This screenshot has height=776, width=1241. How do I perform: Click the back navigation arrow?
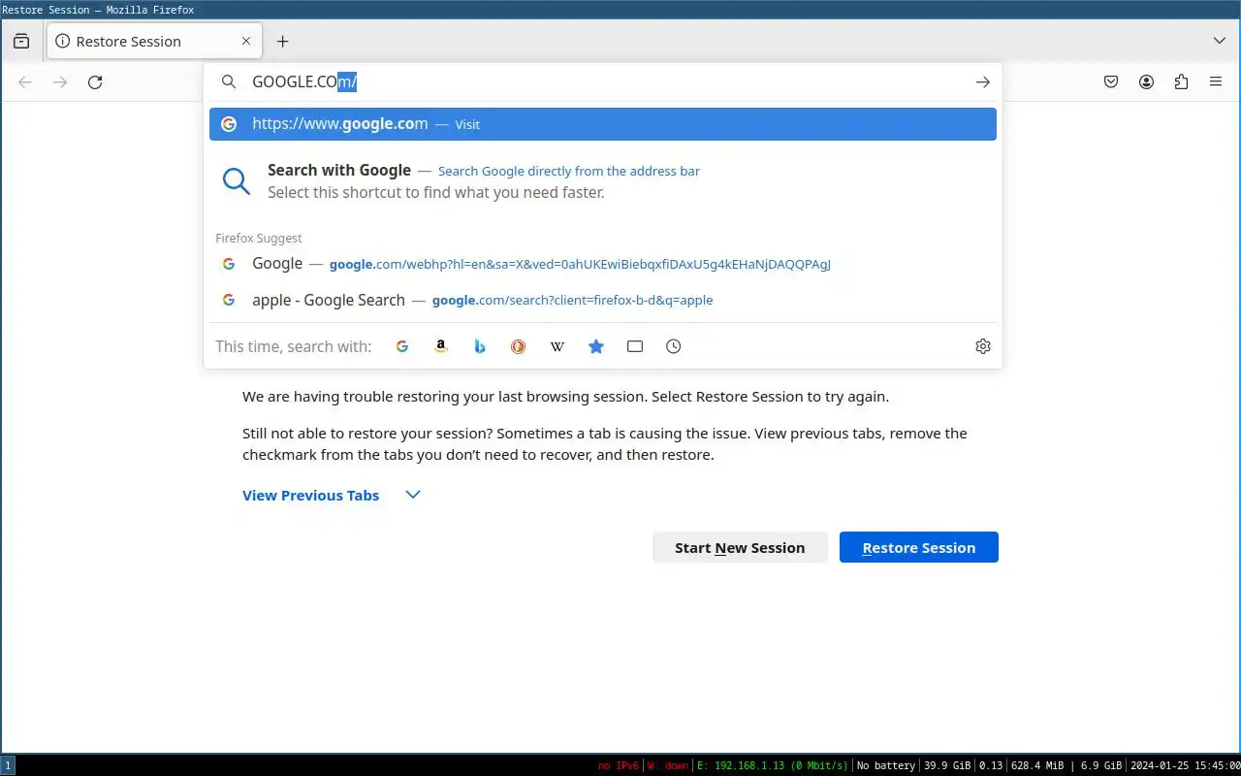tap(25, 82)
